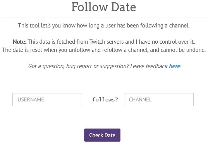The height and width of the screenshot is (144, 208).
Task: Select the italic 'Got a question' text
Action: tap(46, 66)
